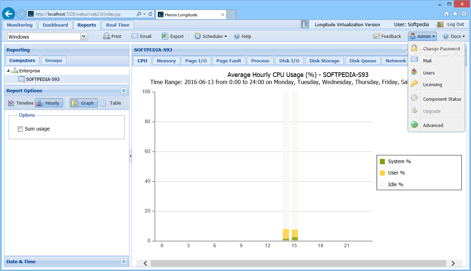Collapse the Report Options panel

click(x=123, y=90)
